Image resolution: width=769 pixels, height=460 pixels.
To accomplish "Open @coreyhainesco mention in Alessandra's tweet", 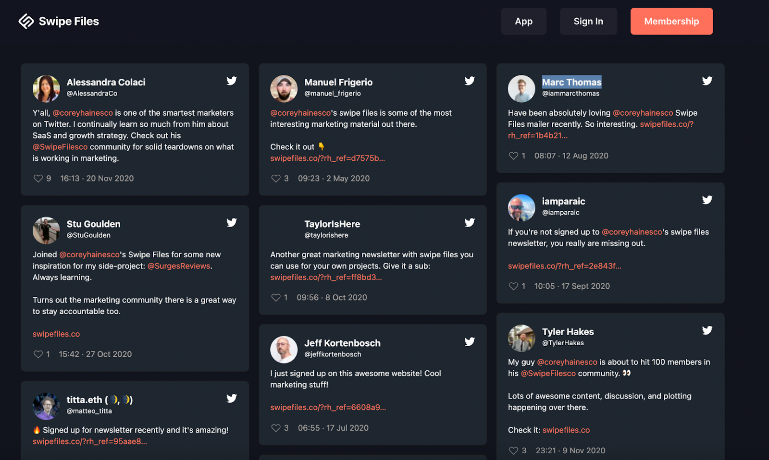I will pyautogui.click(x=83, y=113).
